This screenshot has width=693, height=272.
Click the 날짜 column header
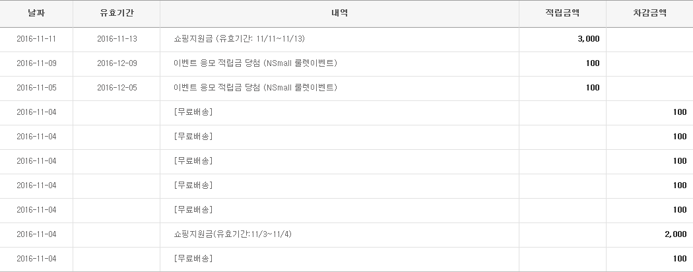(x=36, y=13)
